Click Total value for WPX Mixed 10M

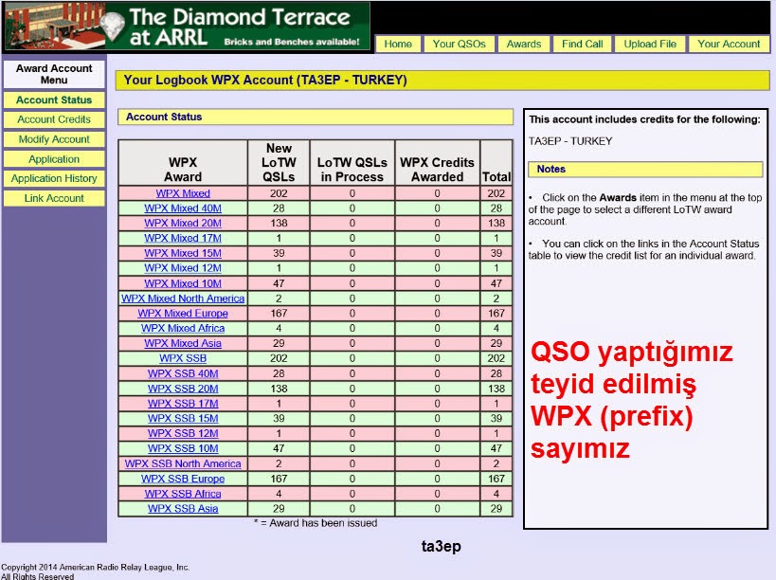[x=496, y=283]
